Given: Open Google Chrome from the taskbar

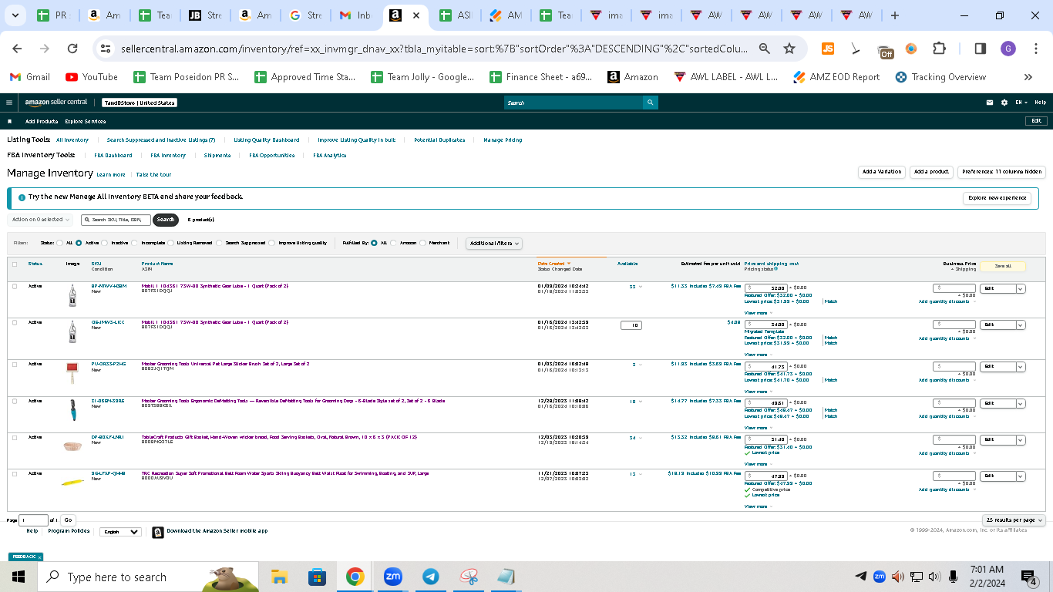Looking at the screenshot, I should pos(355,577).
